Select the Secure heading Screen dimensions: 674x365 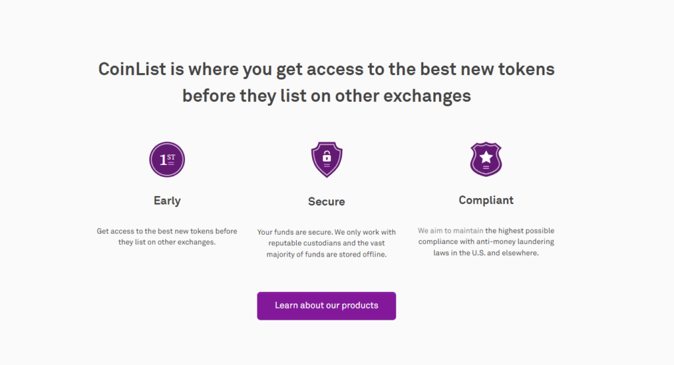coord(326,201)
